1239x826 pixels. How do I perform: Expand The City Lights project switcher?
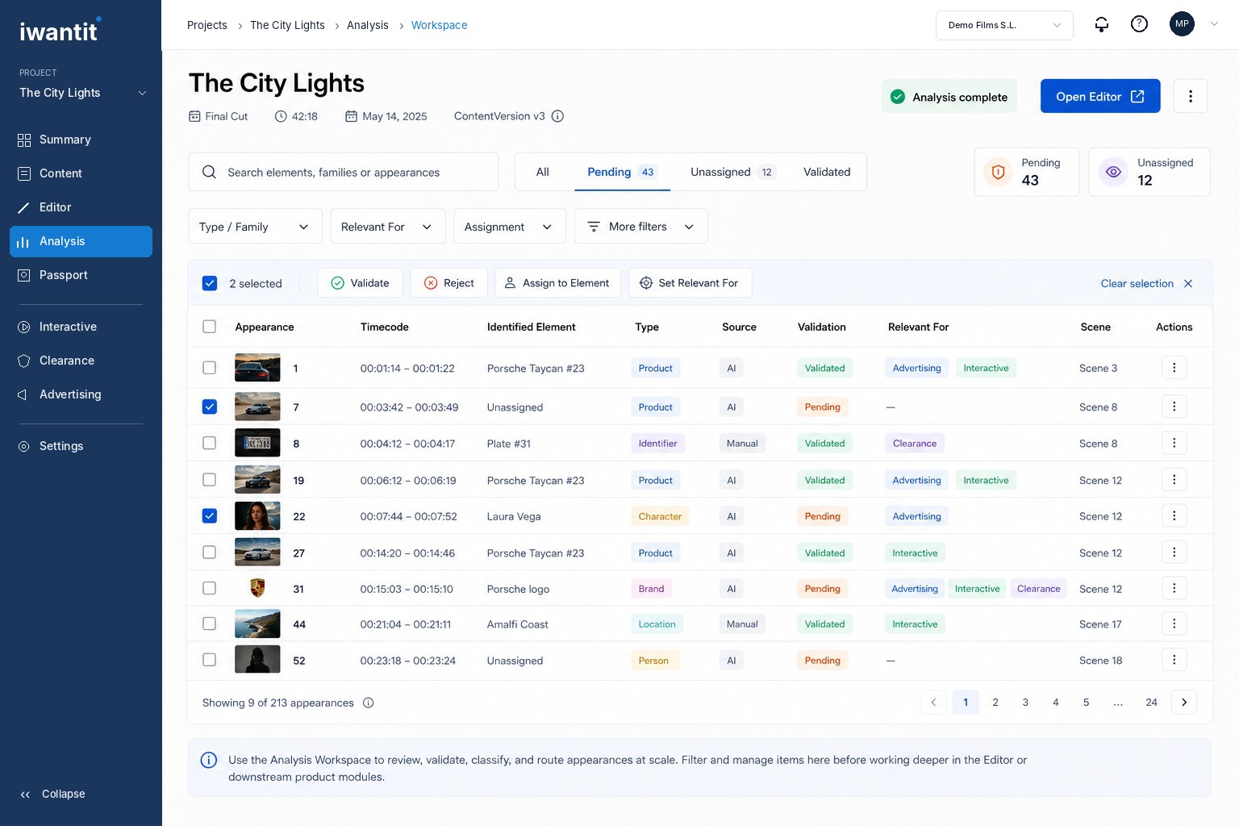coord(82,93)
